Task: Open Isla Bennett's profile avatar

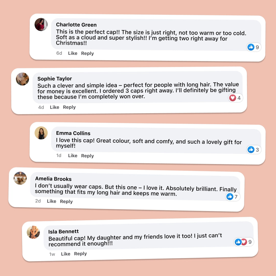Action: (33, 232)
